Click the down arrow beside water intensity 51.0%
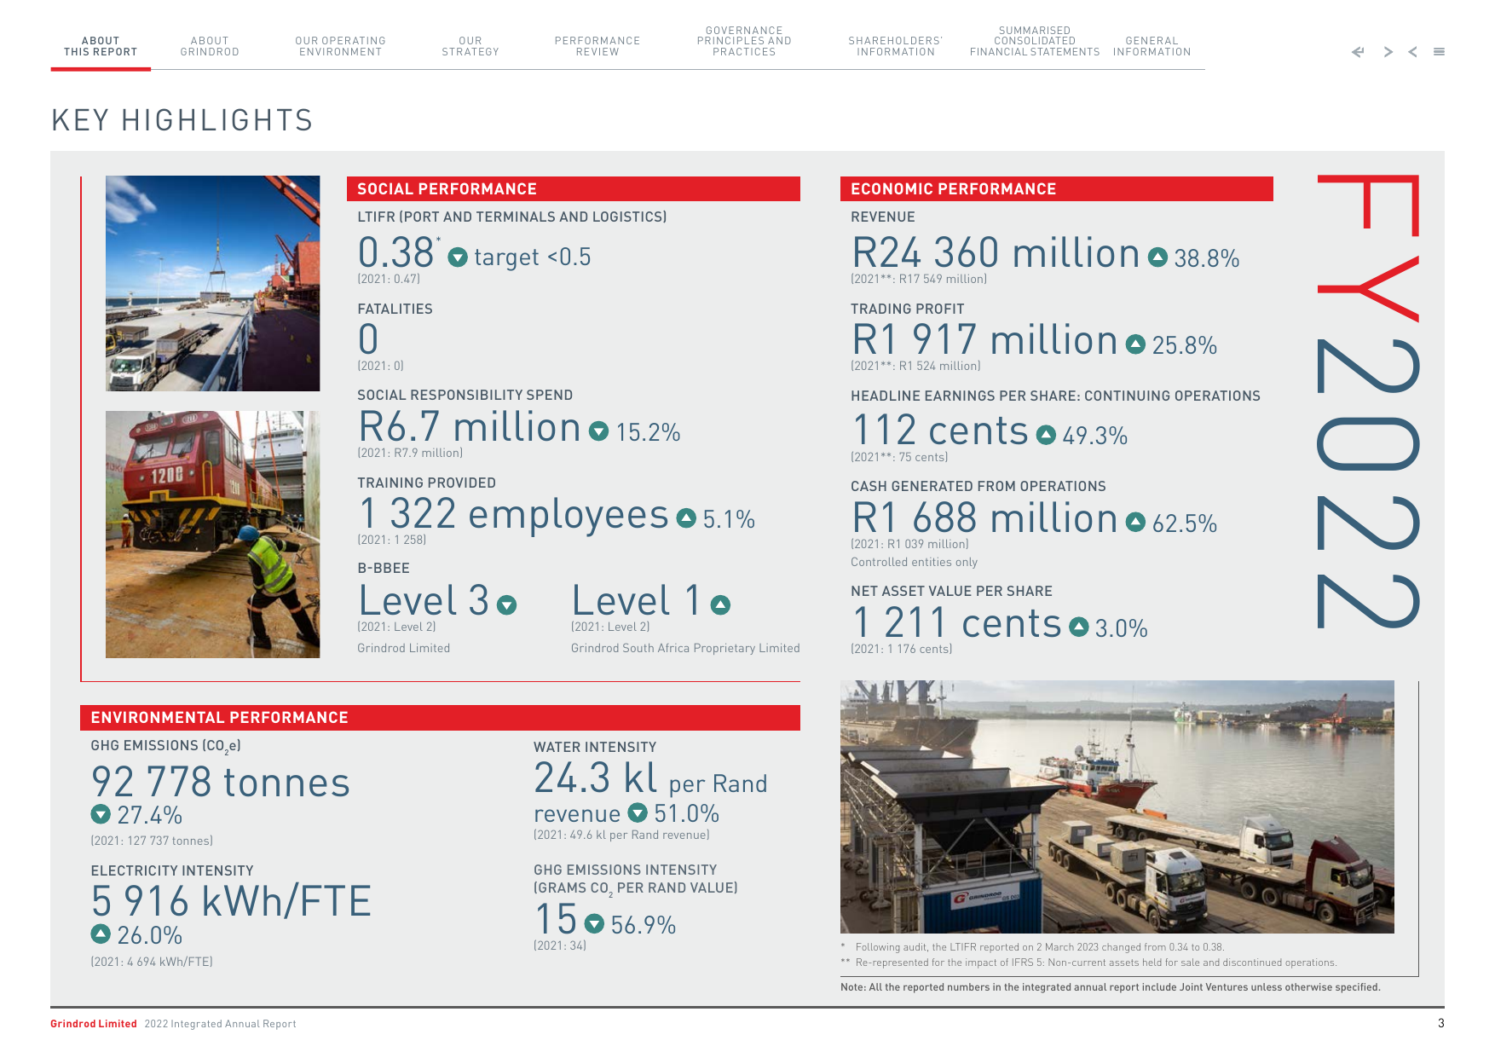Screen dimensions: 1495x1058 point(638,812)
